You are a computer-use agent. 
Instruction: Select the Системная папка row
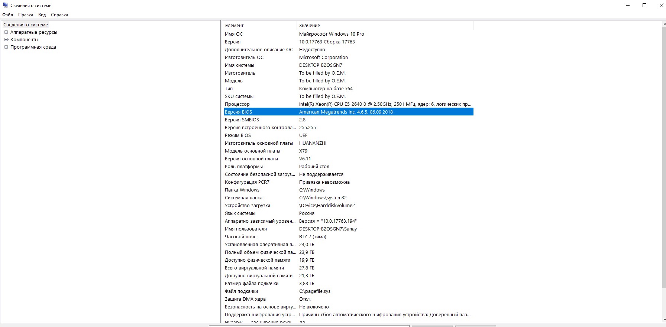[348, 198]
